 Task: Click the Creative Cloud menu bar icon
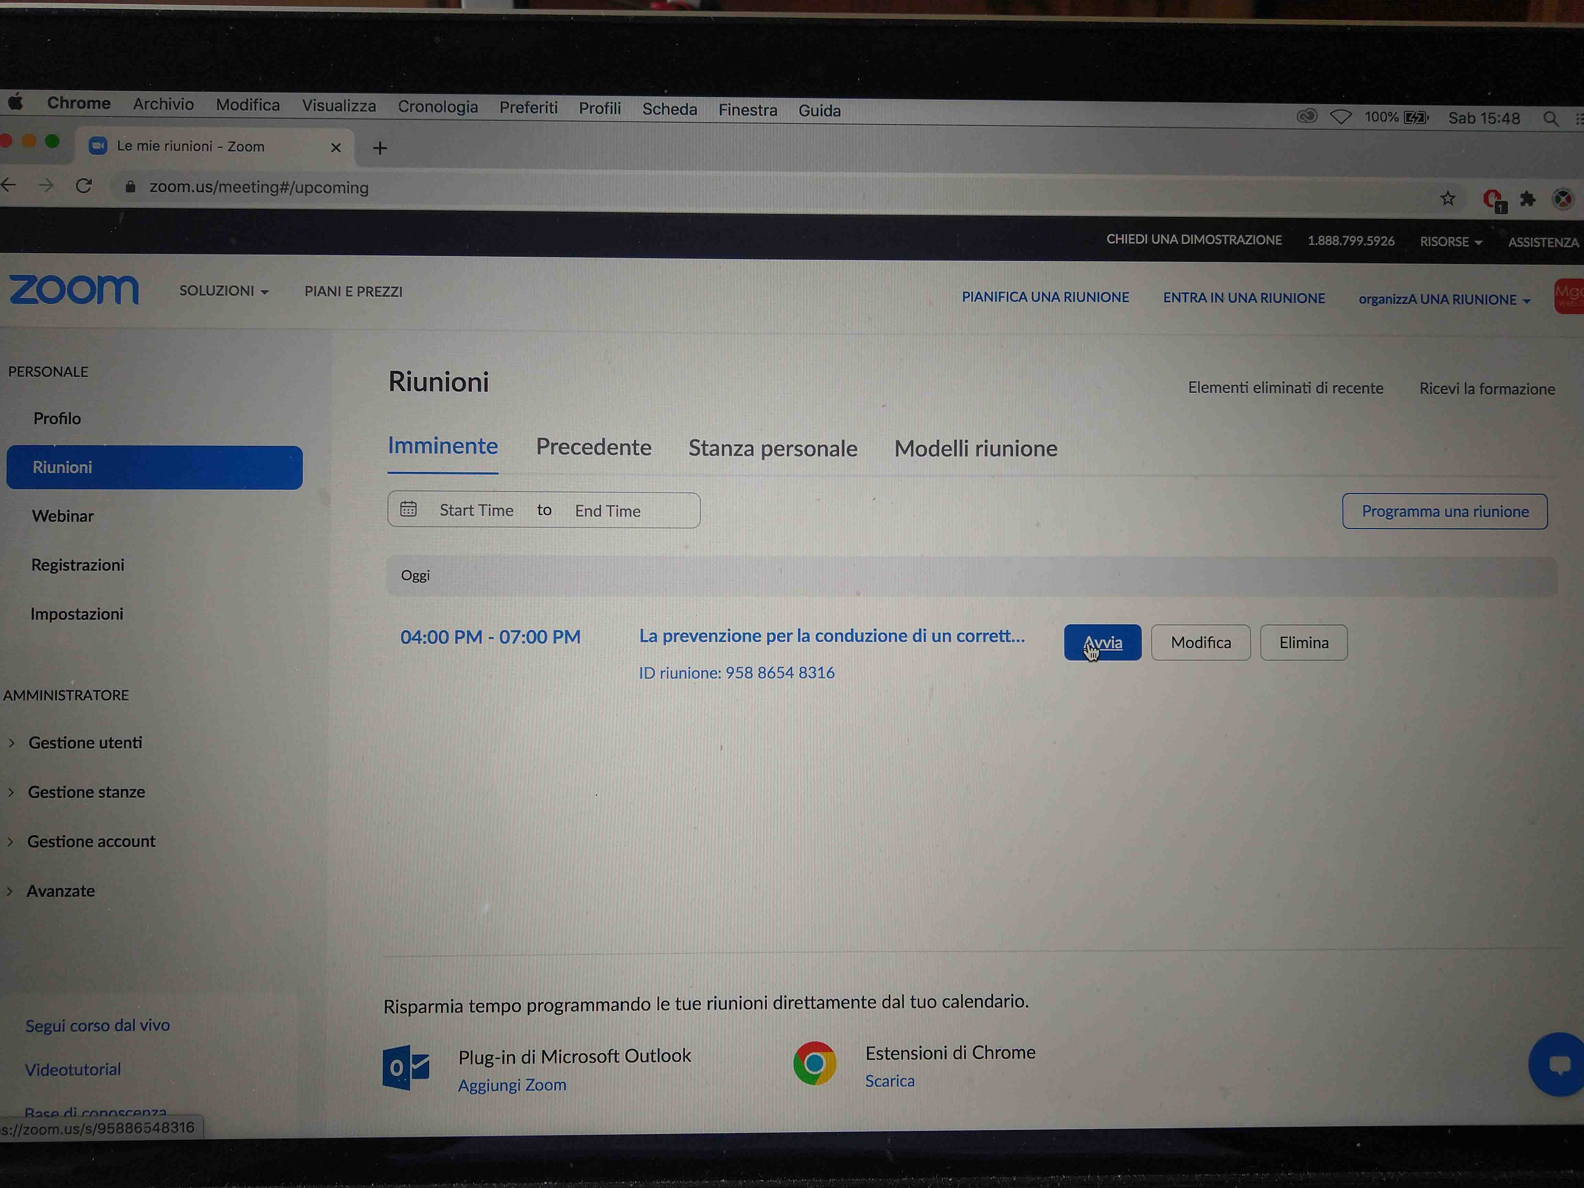pos(1307,115)
